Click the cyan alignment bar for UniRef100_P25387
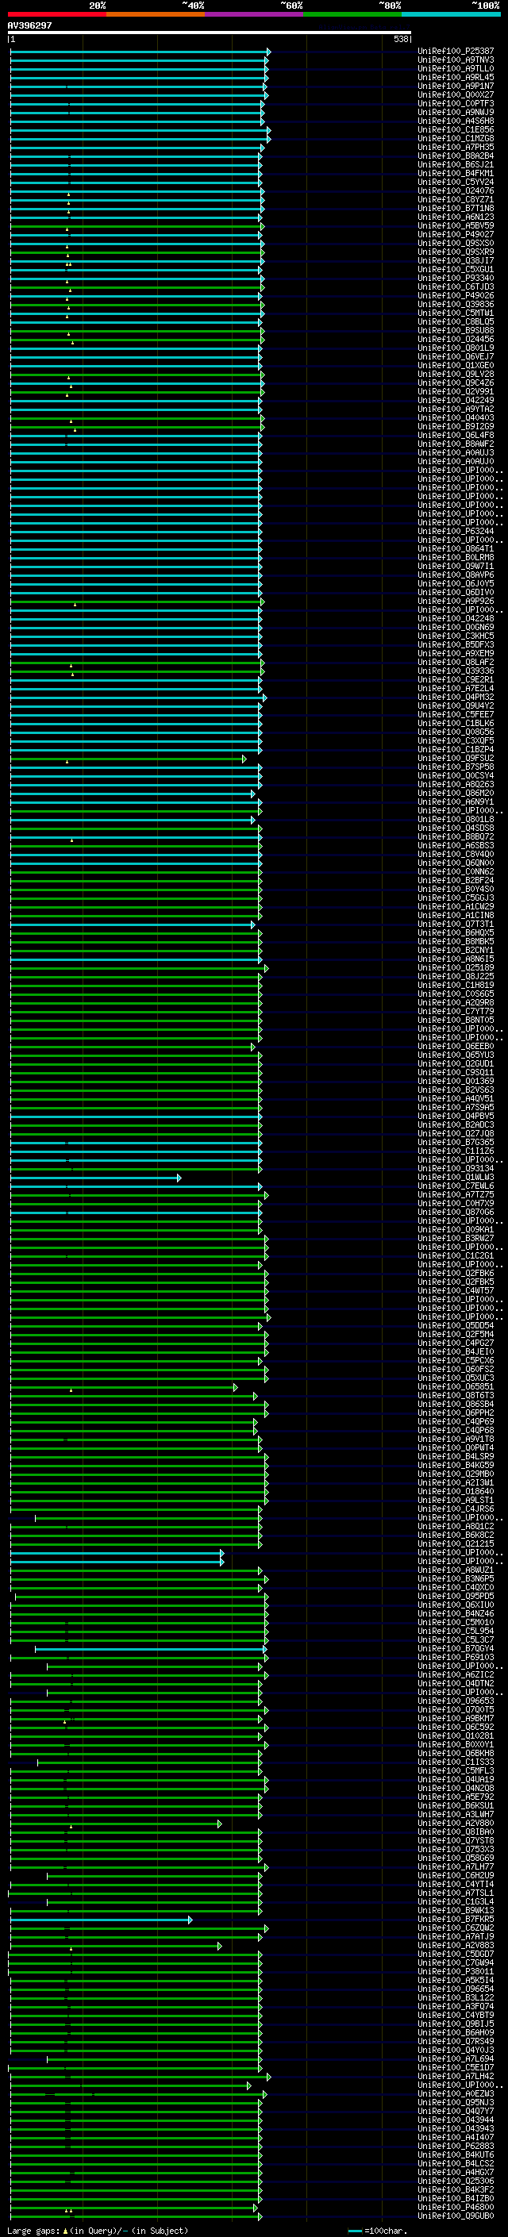Screen dimensions: 508x2237 138,52
